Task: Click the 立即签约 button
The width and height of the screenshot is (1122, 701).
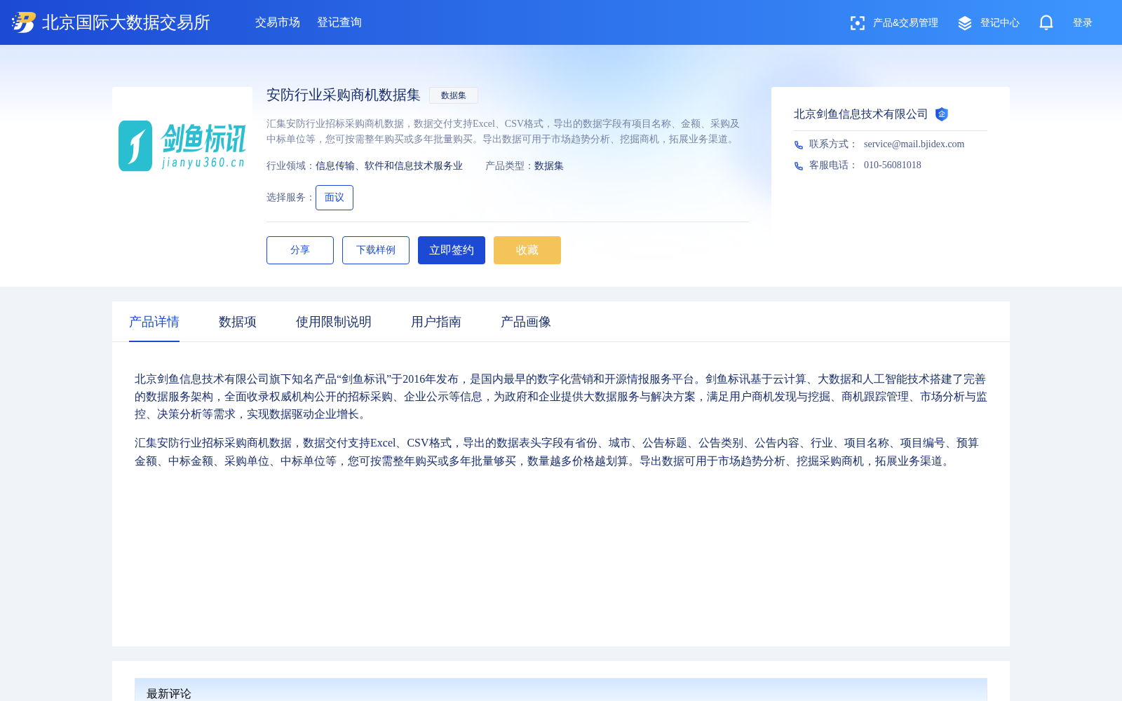Action: [x=452, y=250]
